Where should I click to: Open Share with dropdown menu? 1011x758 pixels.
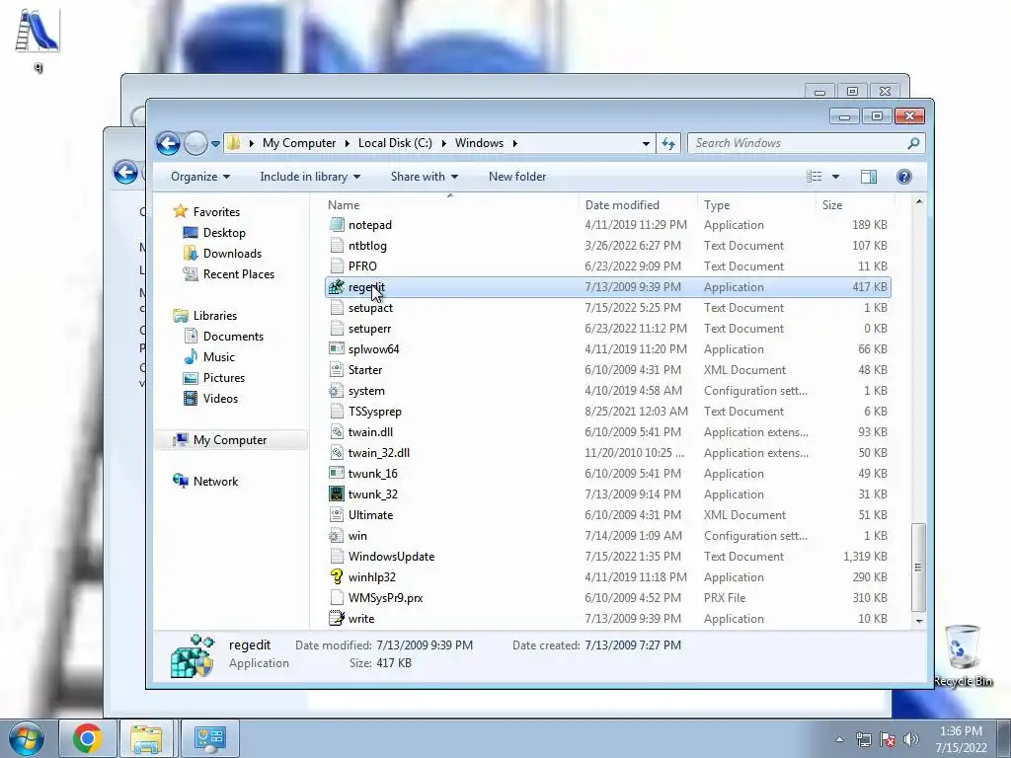tap(425, 177)
